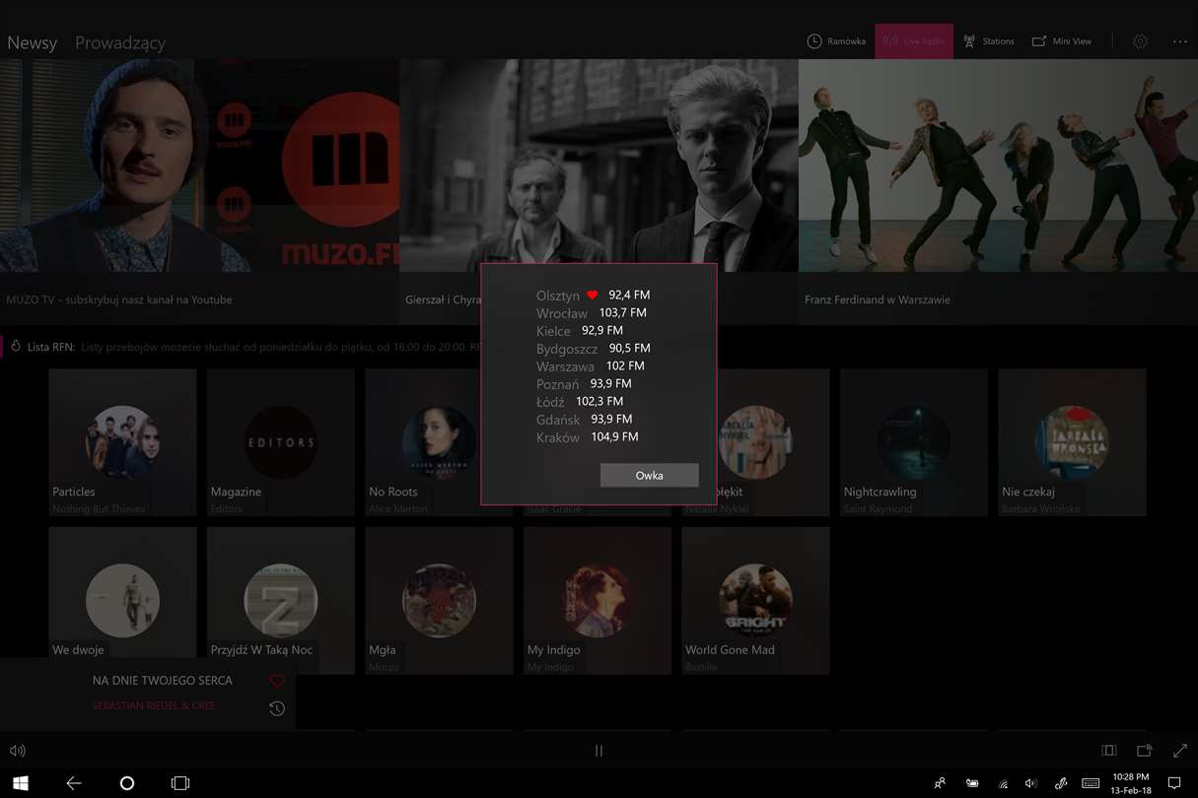Click the taskbar back arrow
This screenshot has width=1198, height=798.
coord(73,783)
